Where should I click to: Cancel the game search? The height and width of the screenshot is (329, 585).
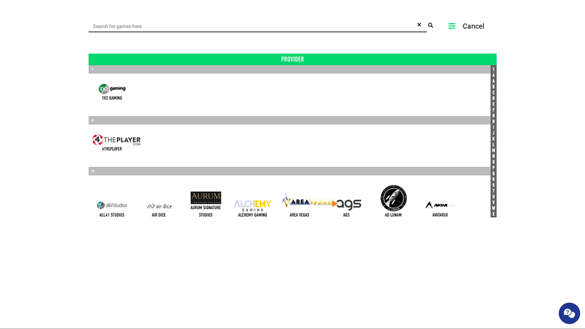(473, 26)
